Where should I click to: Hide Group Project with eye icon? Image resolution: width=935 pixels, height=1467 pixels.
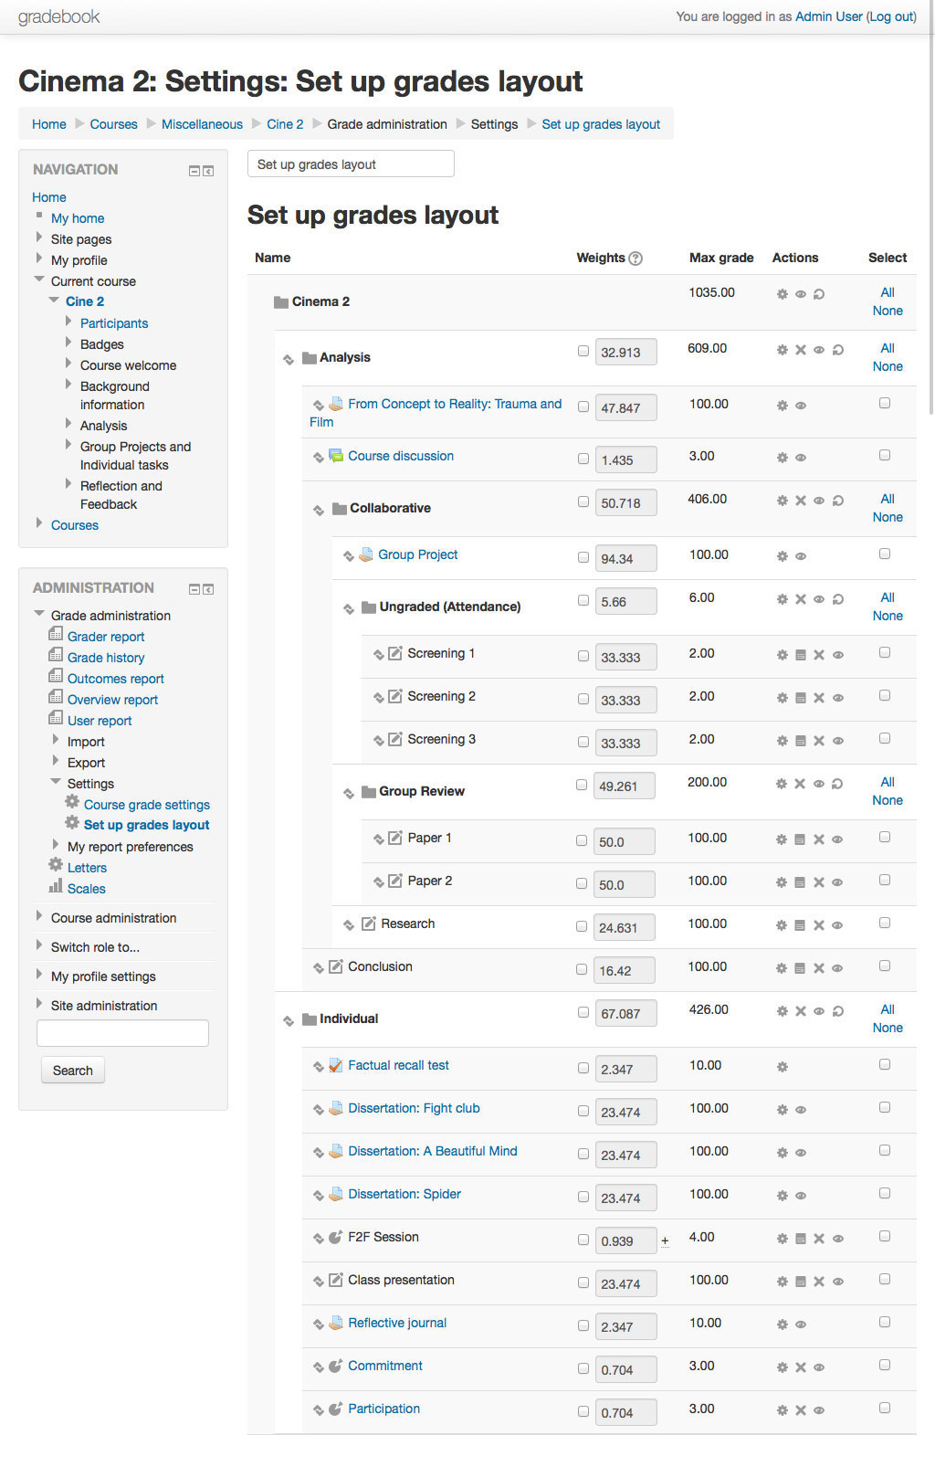pos(801,556)
